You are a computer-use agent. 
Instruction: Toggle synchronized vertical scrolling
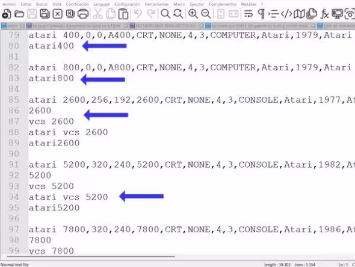pyautogui.click(x=221, y=14)
